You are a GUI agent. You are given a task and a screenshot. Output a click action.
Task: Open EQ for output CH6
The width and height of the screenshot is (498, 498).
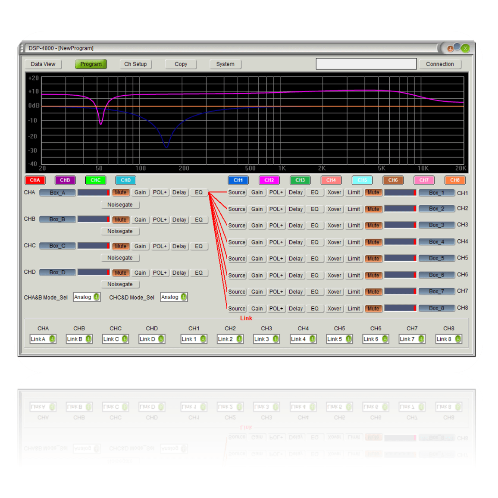[x=315, y=276]
